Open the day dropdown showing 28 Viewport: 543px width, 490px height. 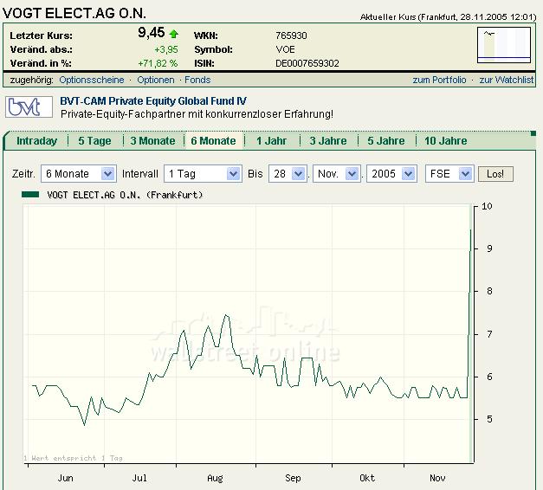pos(288,173)
